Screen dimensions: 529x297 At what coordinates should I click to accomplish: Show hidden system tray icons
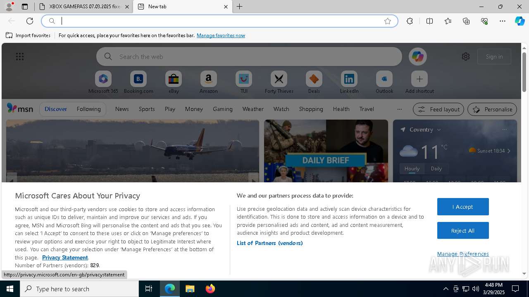point(446,289)
